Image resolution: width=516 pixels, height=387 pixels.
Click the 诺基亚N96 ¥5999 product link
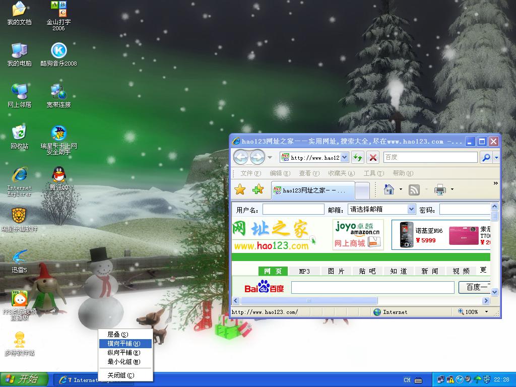coord(421,235)
